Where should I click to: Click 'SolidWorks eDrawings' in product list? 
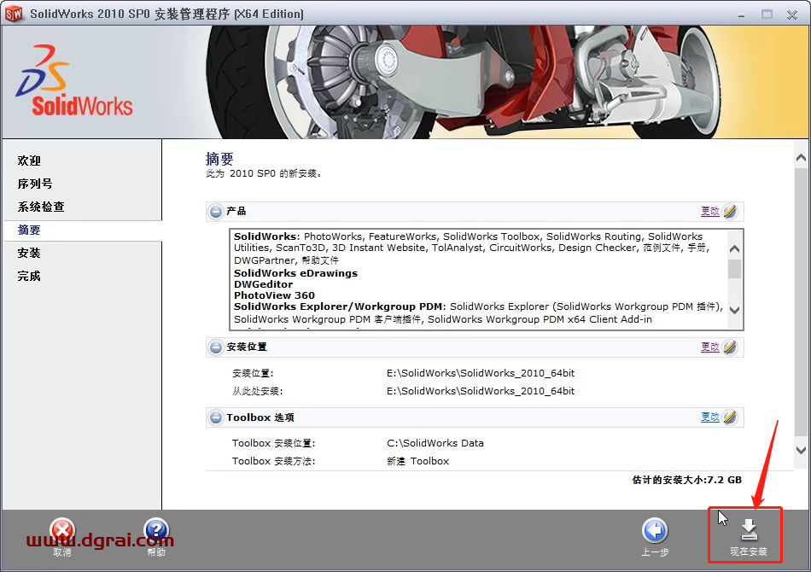click(295, 273)
